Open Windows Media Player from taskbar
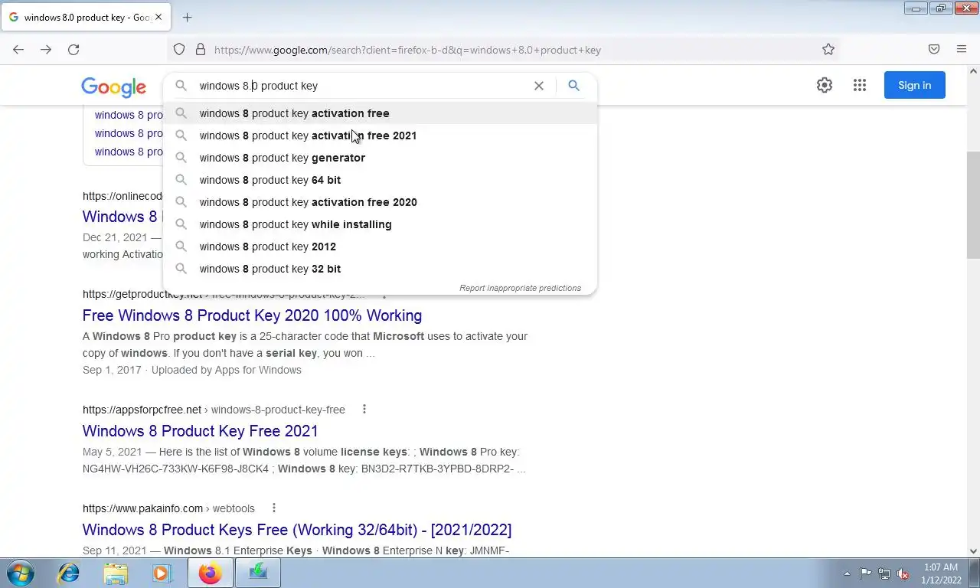Screen dimensions: 980x588 (x=162, y=573)
